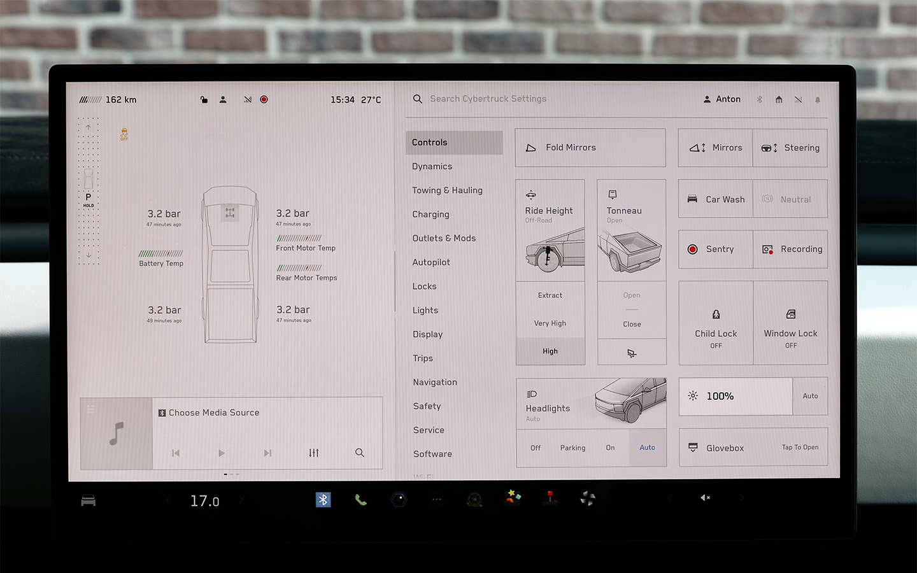917x573 pixels.
Task: Open the Mirrors adjustment button
Action: click(715, 148)
